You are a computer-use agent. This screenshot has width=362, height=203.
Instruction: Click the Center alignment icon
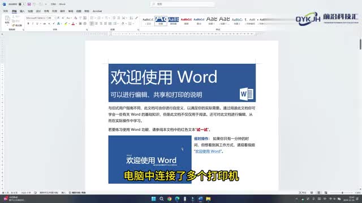pos(97,24)
